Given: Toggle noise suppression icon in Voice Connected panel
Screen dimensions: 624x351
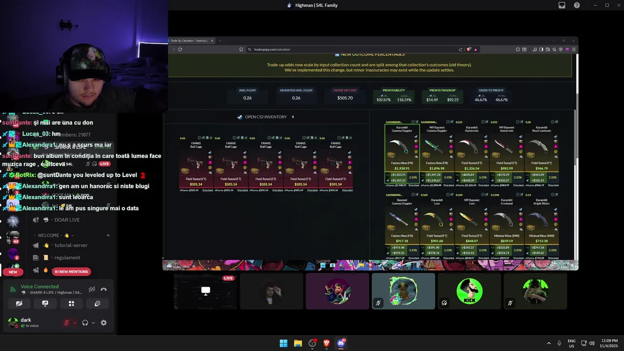Looking at the screenshot, I should [92, 289].
